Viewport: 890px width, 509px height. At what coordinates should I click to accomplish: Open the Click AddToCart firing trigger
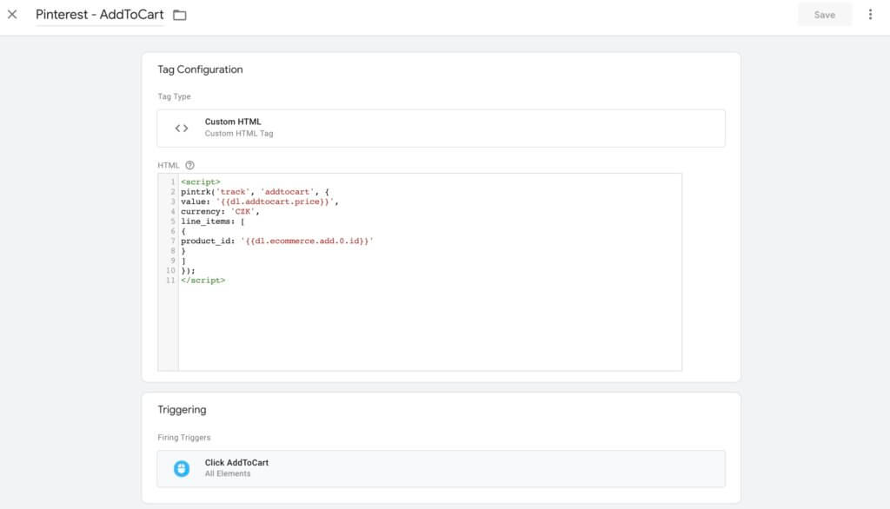(x=441, y=469)
